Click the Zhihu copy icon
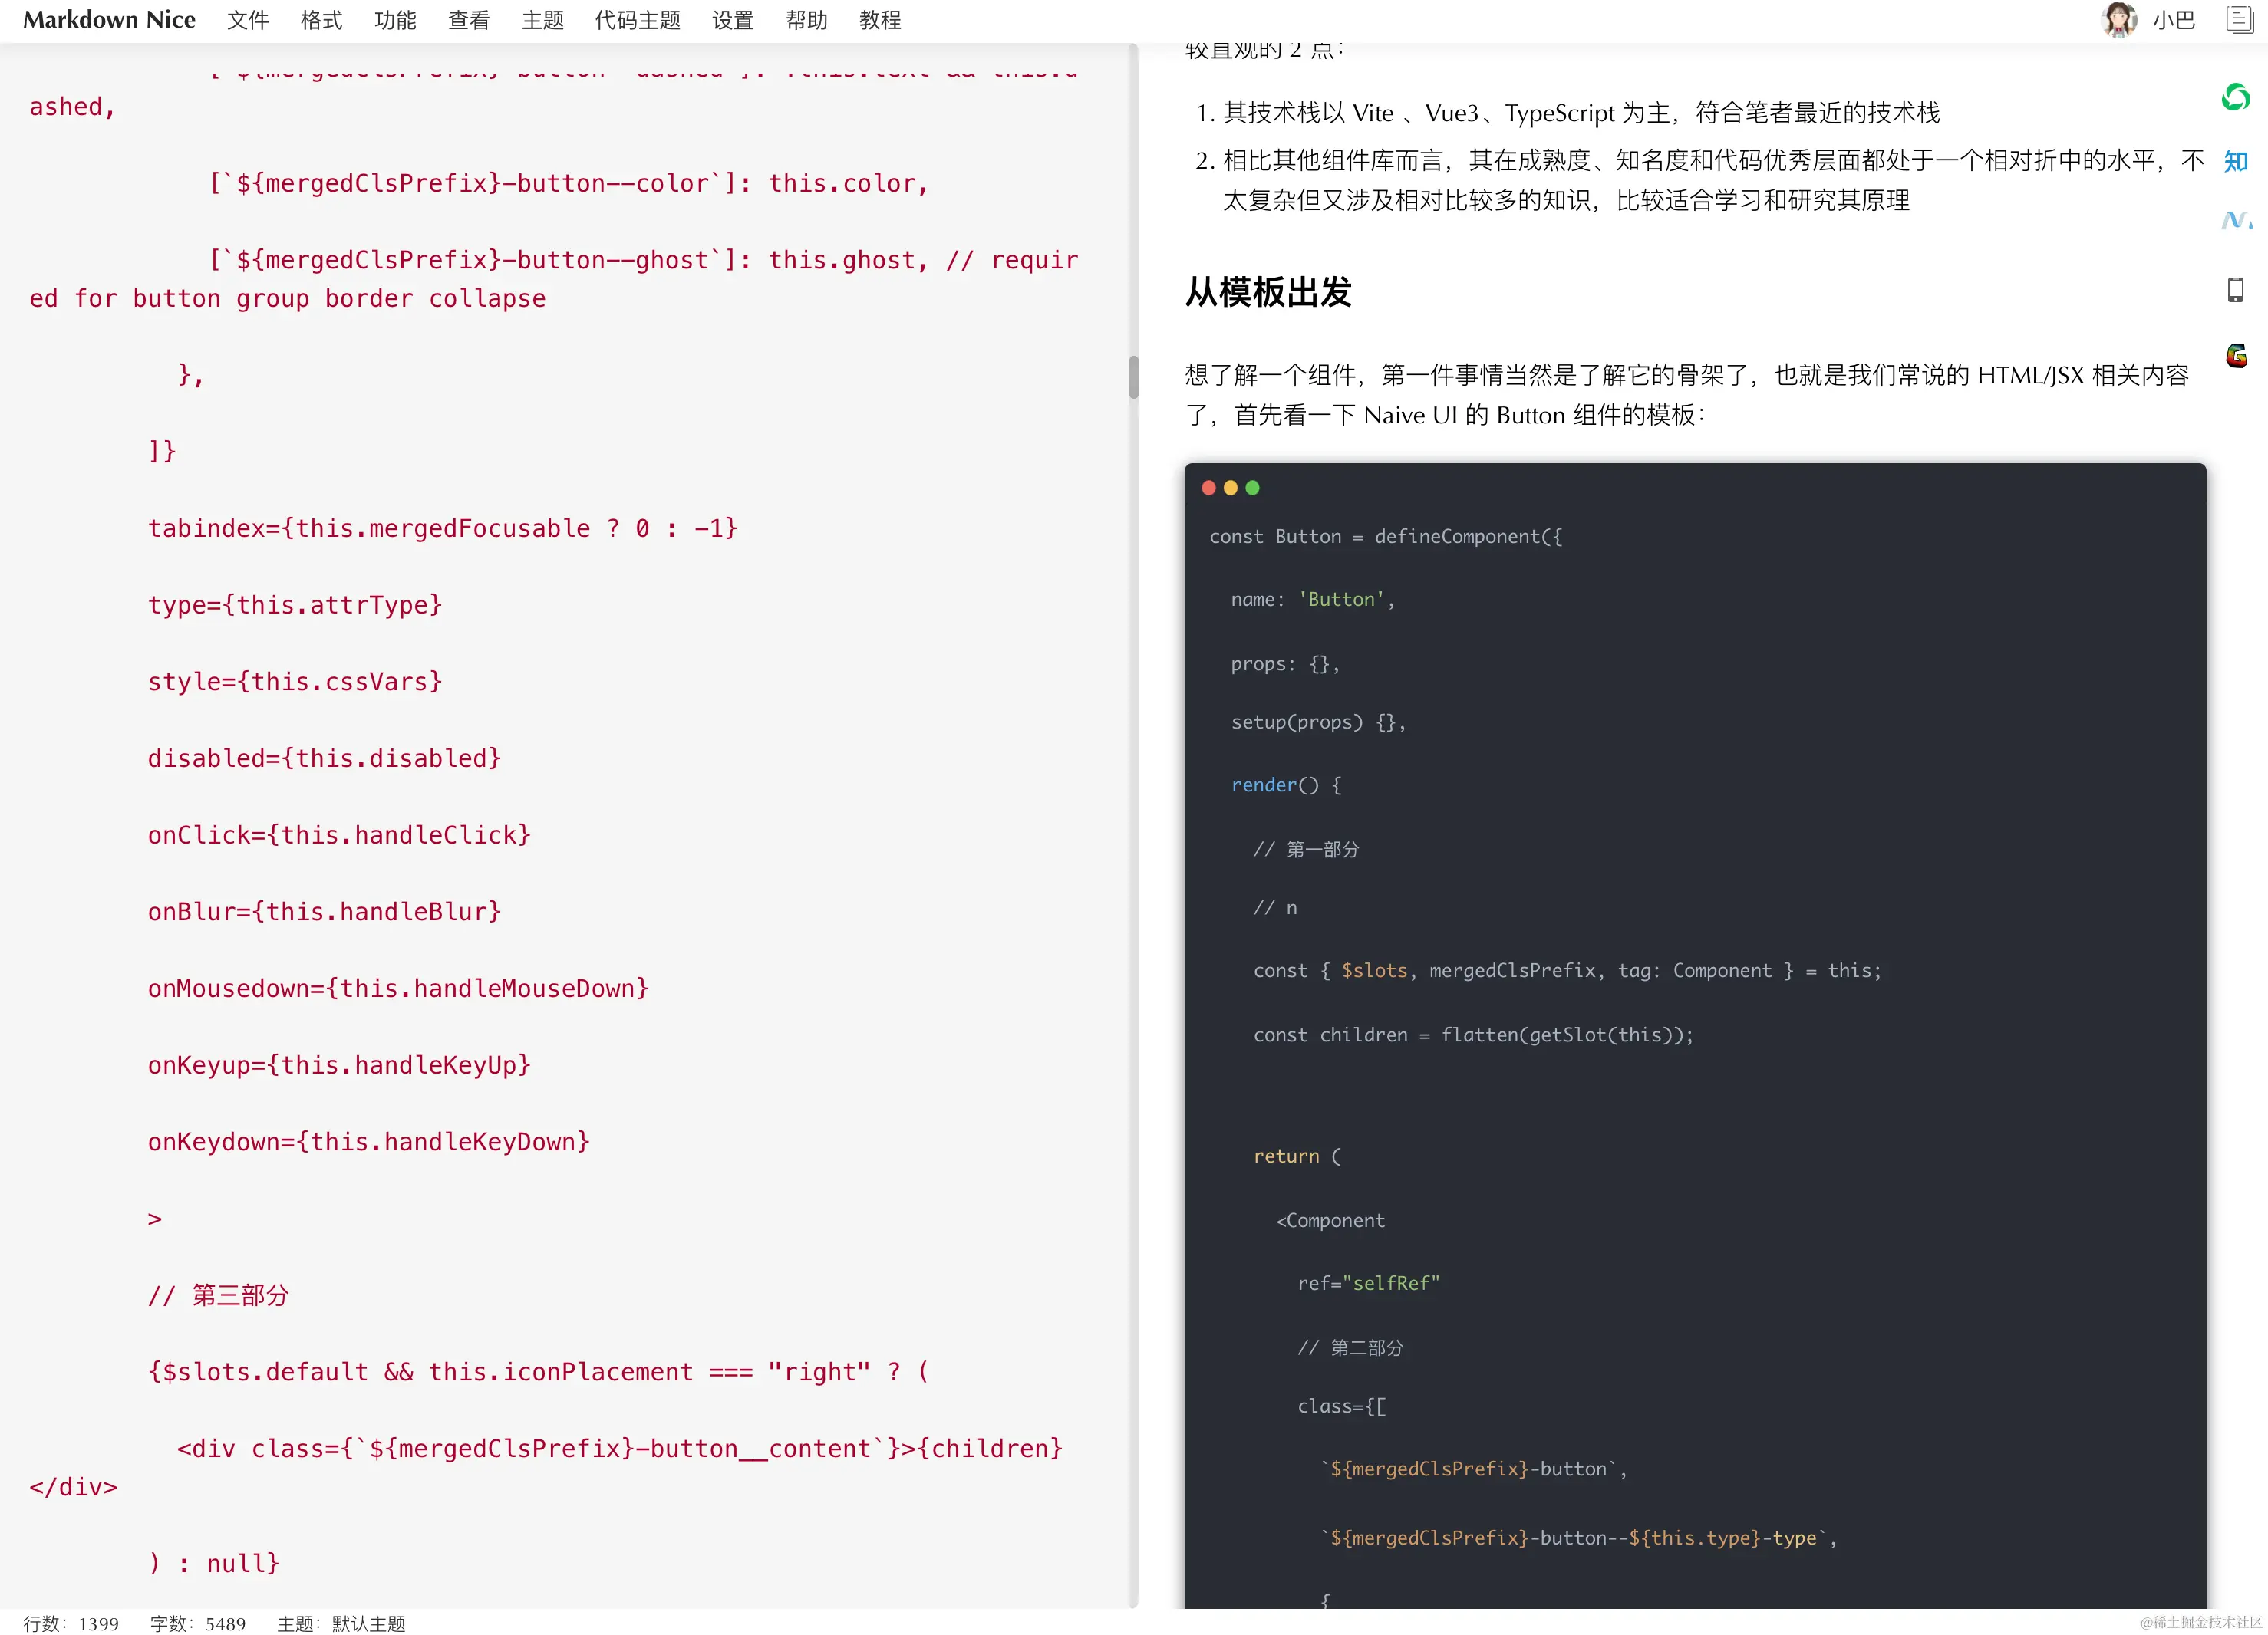This screenshot has width=2268, height=1635. [2235, 161]
